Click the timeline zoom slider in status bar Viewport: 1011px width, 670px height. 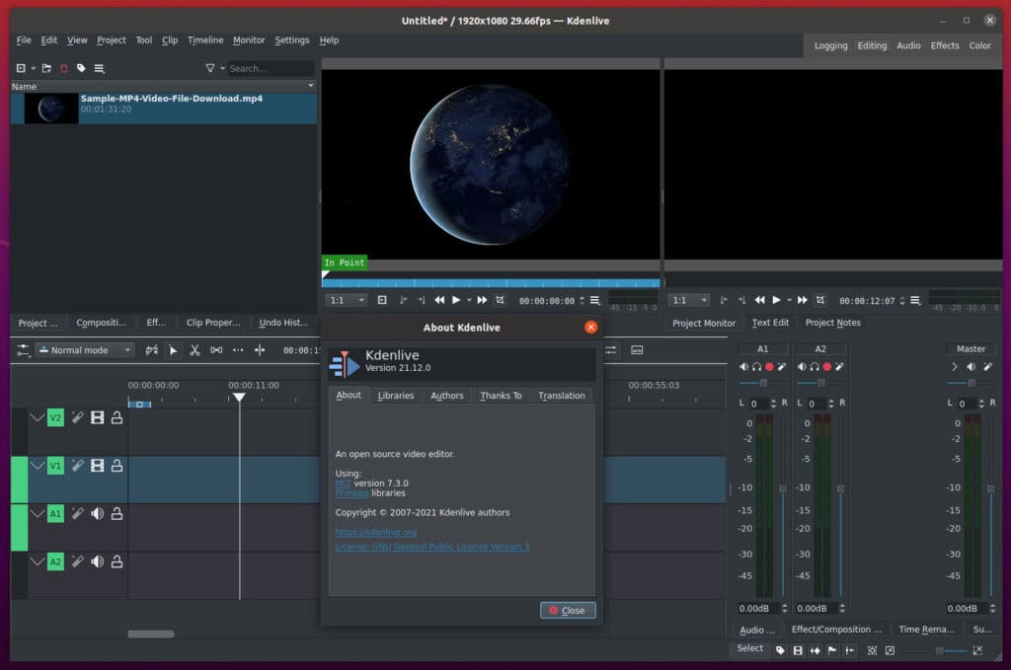941,650
